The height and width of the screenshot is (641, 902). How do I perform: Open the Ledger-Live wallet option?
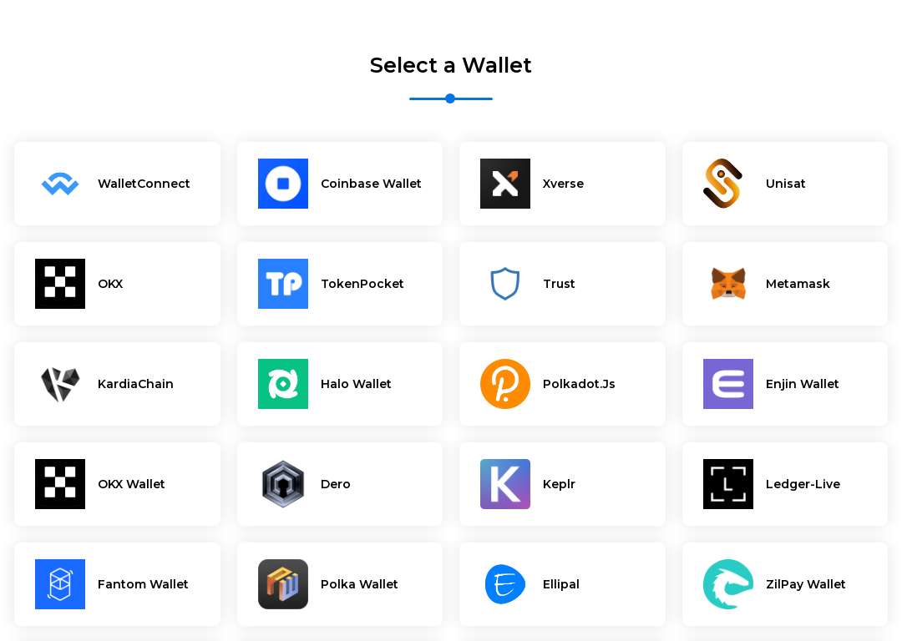coord(784,484)
